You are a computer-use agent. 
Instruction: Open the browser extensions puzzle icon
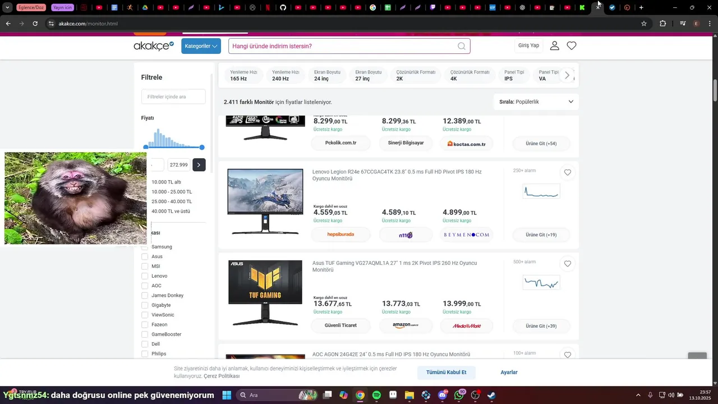point(663,24)
